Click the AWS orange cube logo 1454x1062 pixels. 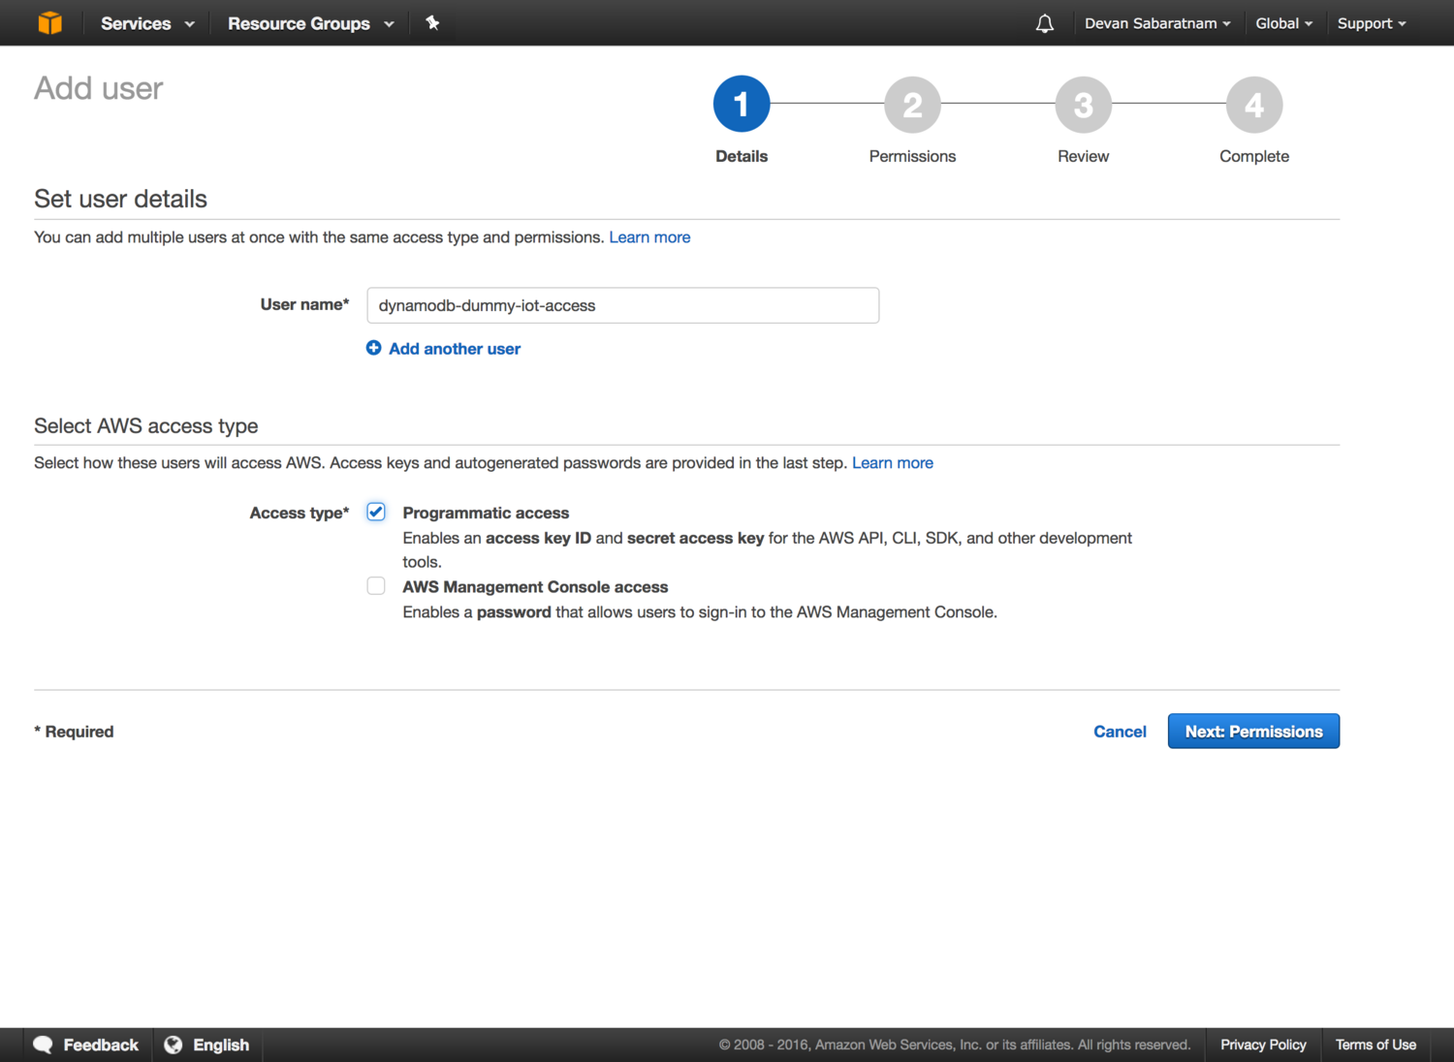(x=49, y=22)
